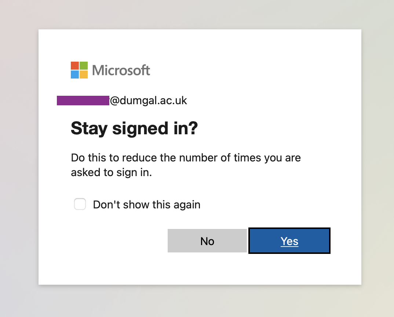Click the @dumgal.ac.uk email domain text

coord(149,101)
